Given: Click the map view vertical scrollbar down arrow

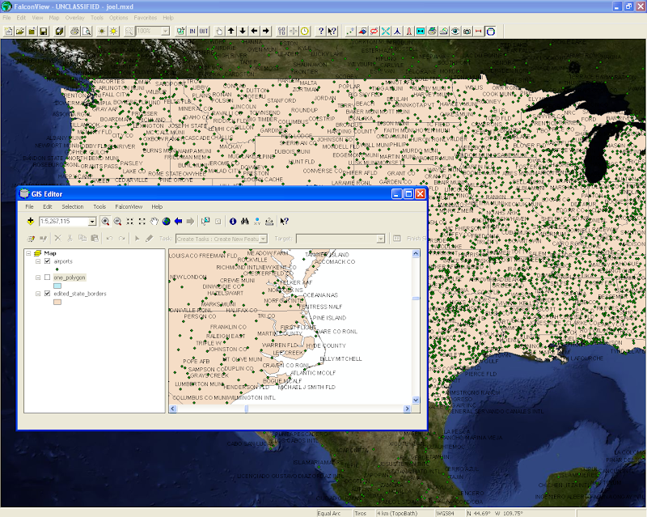Looking at the screenshot, I should (x=416, y=400).
